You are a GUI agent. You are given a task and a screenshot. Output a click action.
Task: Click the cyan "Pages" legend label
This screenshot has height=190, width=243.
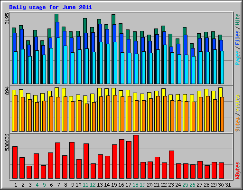238,58
